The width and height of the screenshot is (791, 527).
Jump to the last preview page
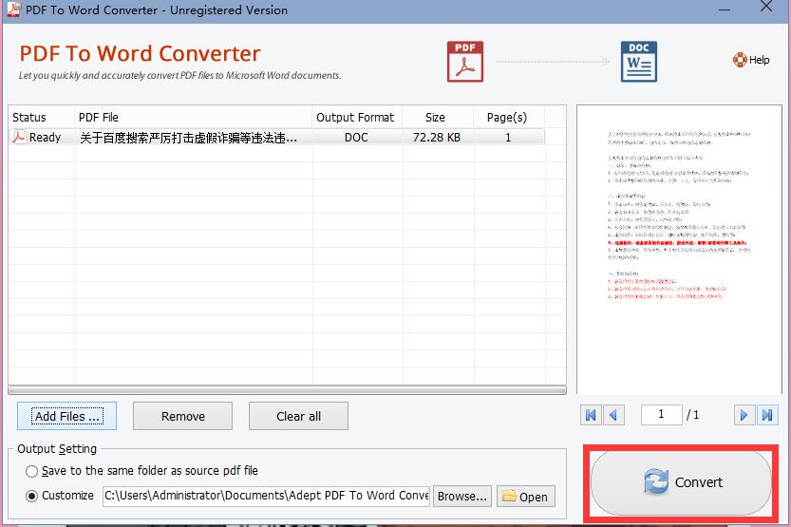click(x=767, y=415)
